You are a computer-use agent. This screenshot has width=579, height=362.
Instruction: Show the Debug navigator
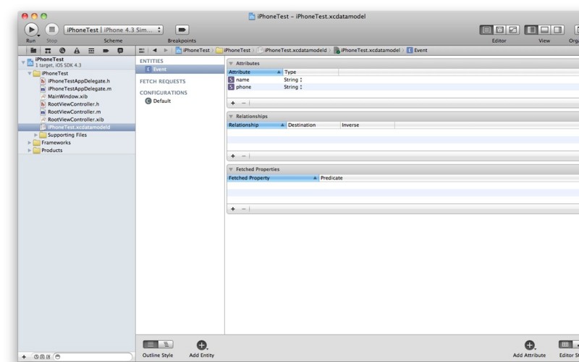91,51
